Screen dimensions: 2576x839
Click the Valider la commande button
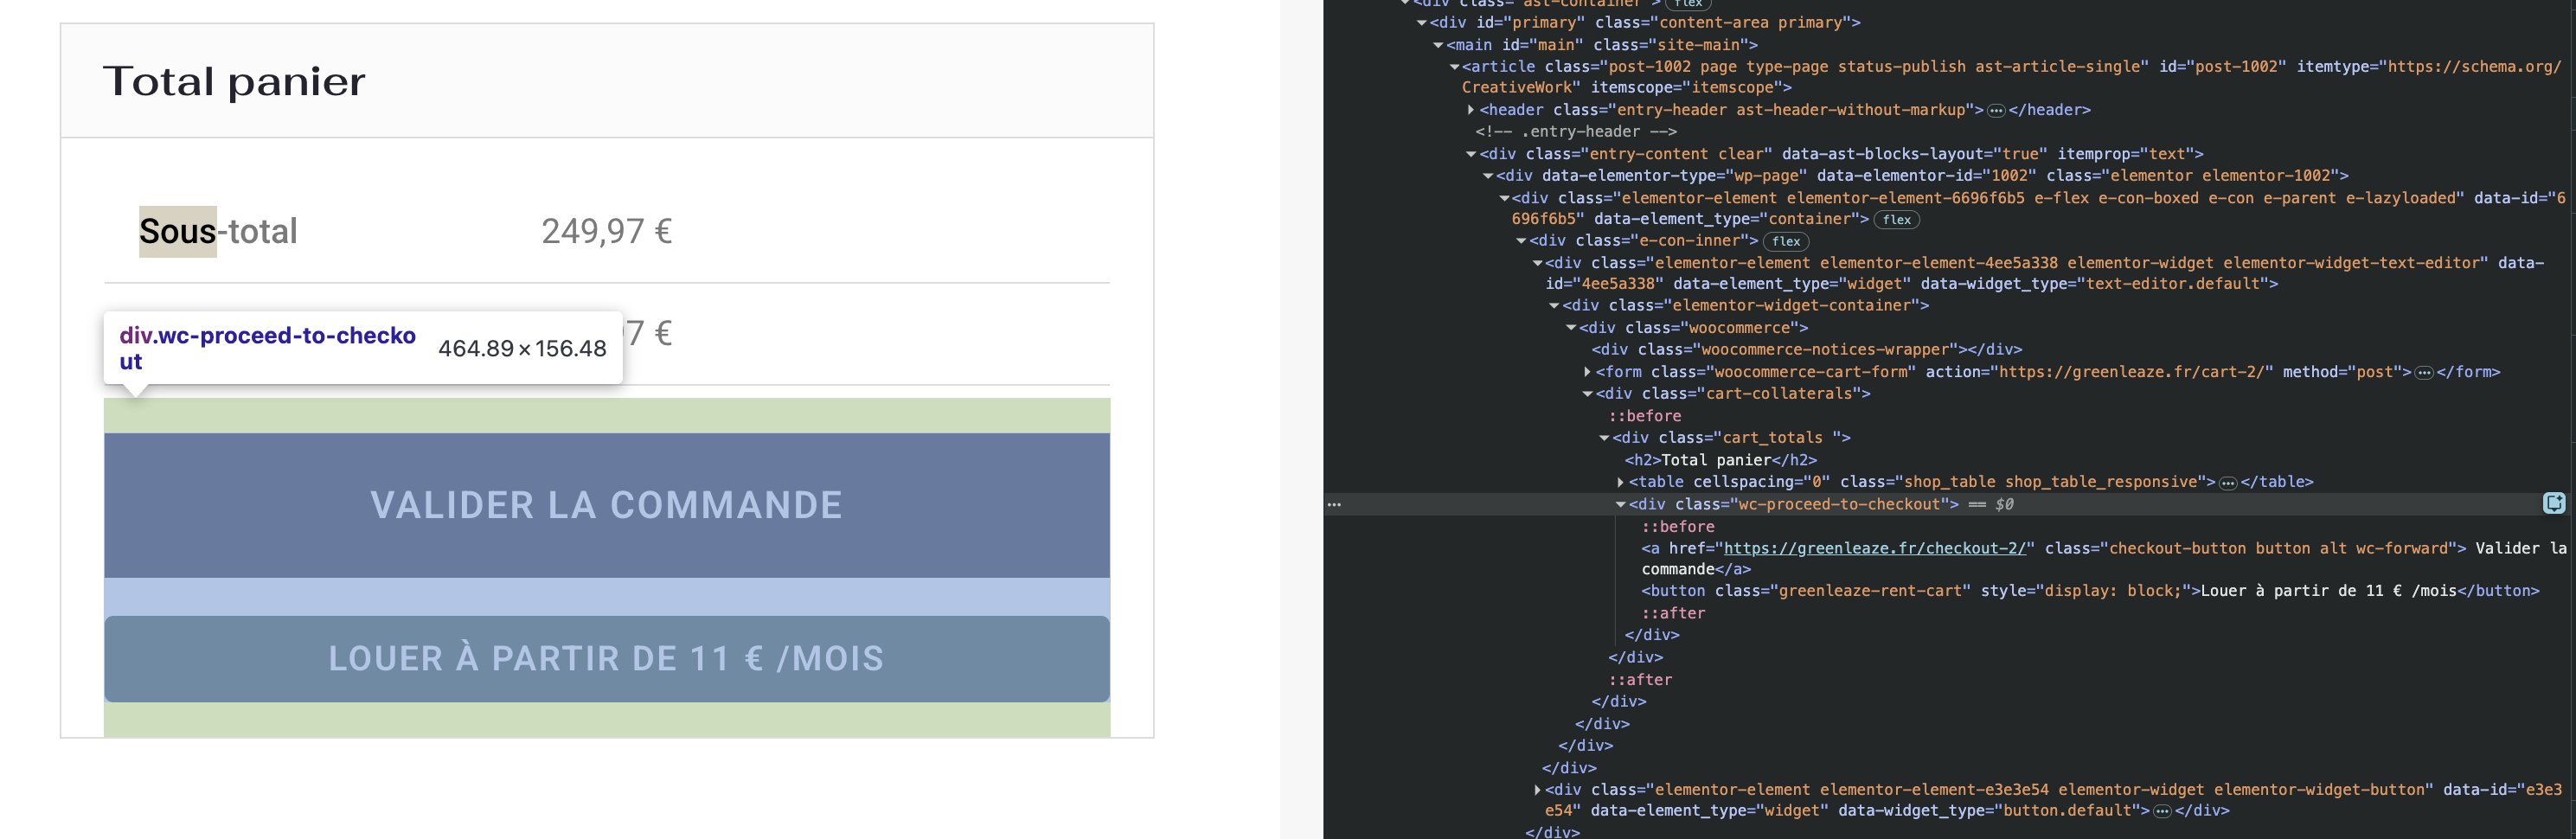(x=606, y=505)
